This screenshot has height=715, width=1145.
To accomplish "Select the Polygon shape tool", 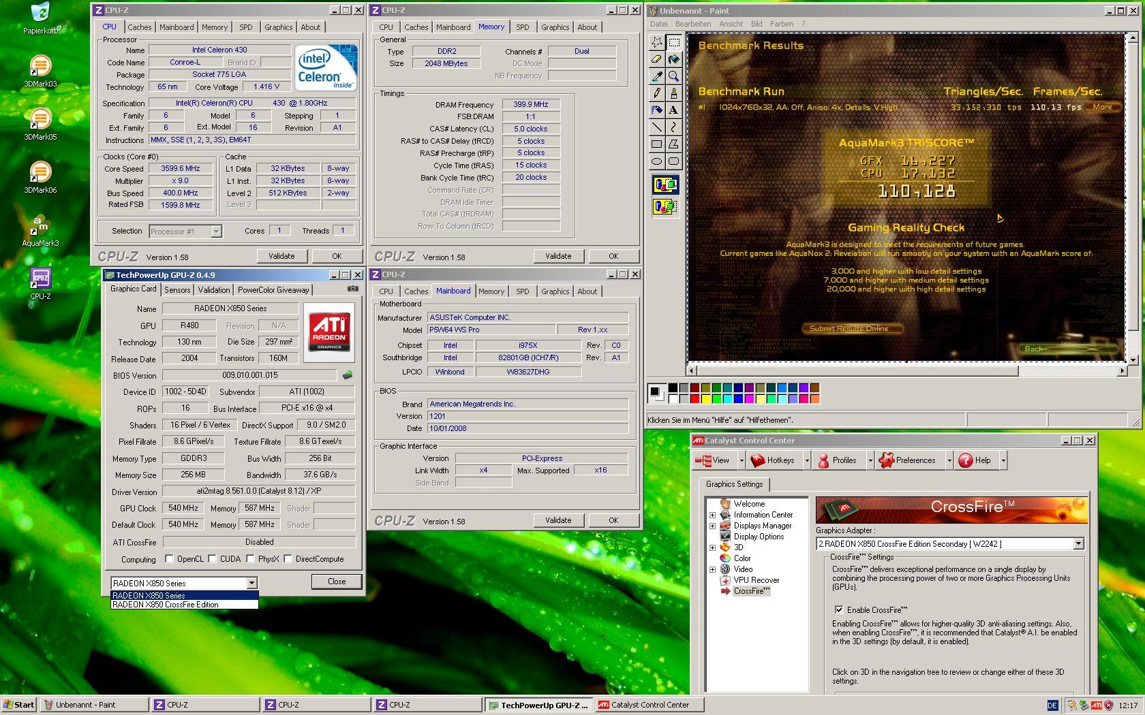I will pos(673,144).
